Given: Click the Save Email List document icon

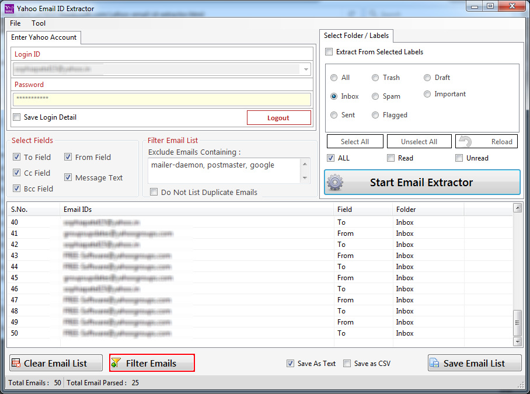Looking at the screenshot, I should pos(434,363).
